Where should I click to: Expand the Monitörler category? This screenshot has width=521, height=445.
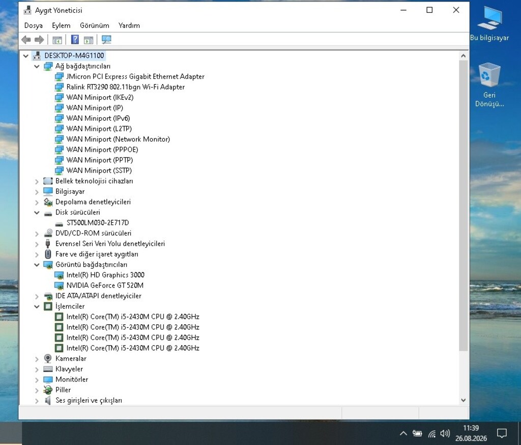(37, 380)
